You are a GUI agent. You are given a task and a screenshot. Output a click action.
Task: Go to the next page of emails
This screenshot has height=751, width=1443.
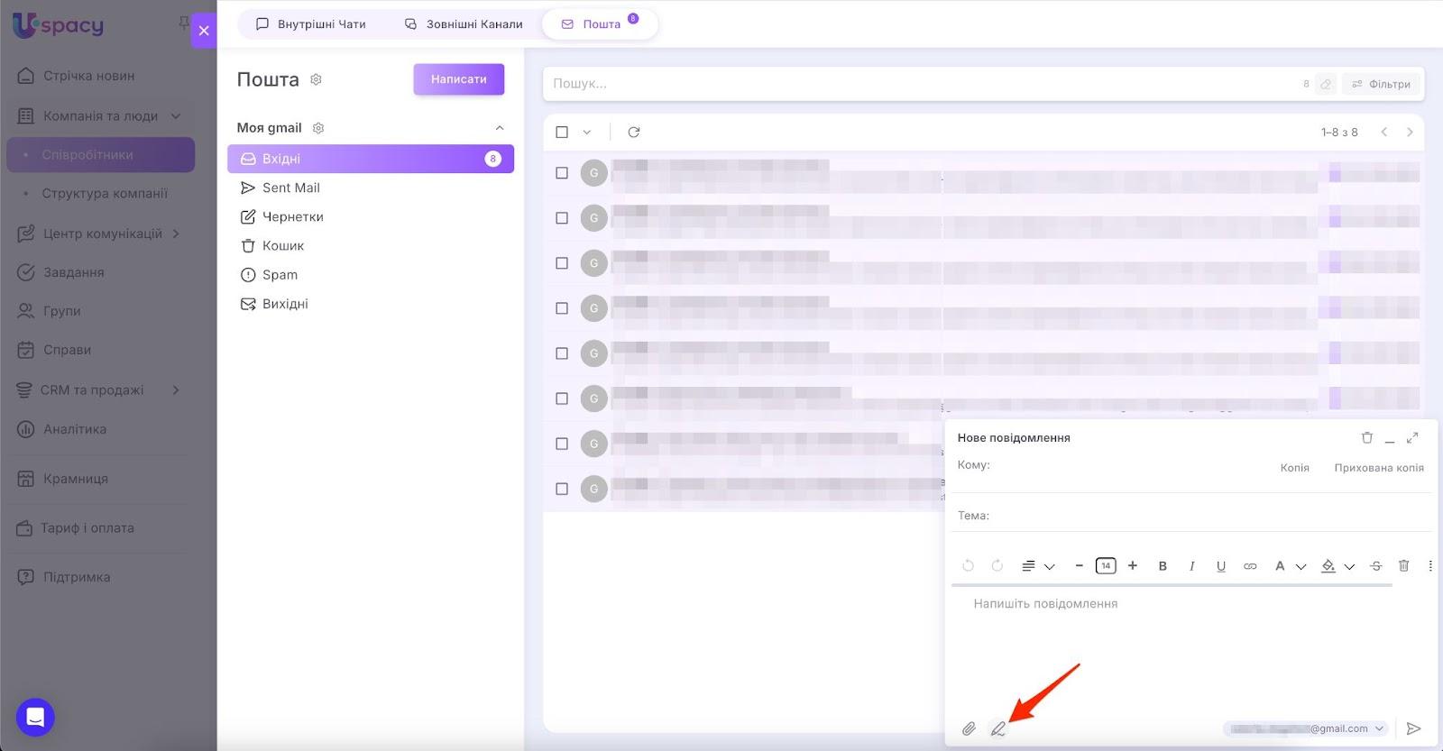click(1410, 133)
